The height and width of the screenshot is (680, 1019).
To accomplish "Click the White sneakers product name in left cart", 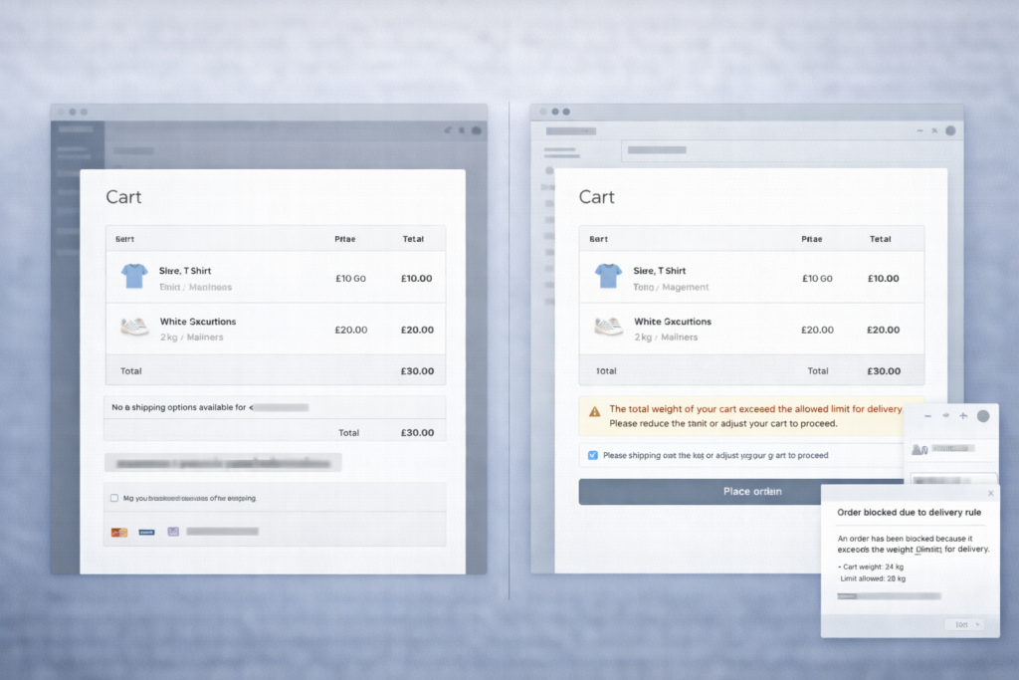I will point(197,322).
